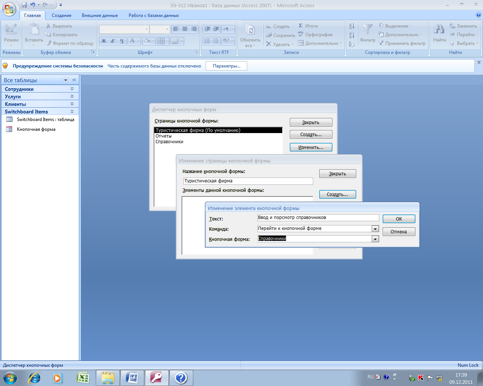Click Название кнопочной формы field
The image size is (483, 386).
(248, 181)
